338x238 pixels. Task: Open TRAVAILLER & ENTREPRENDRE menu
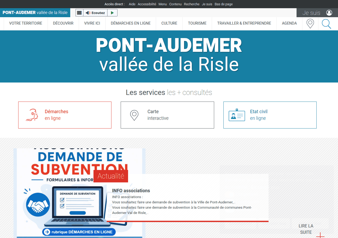[244, 23]
